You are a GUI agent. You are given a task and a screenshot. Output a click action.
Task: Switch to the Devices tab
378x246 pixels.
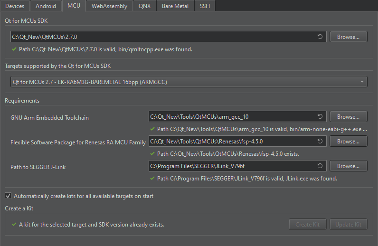(15, 6)
